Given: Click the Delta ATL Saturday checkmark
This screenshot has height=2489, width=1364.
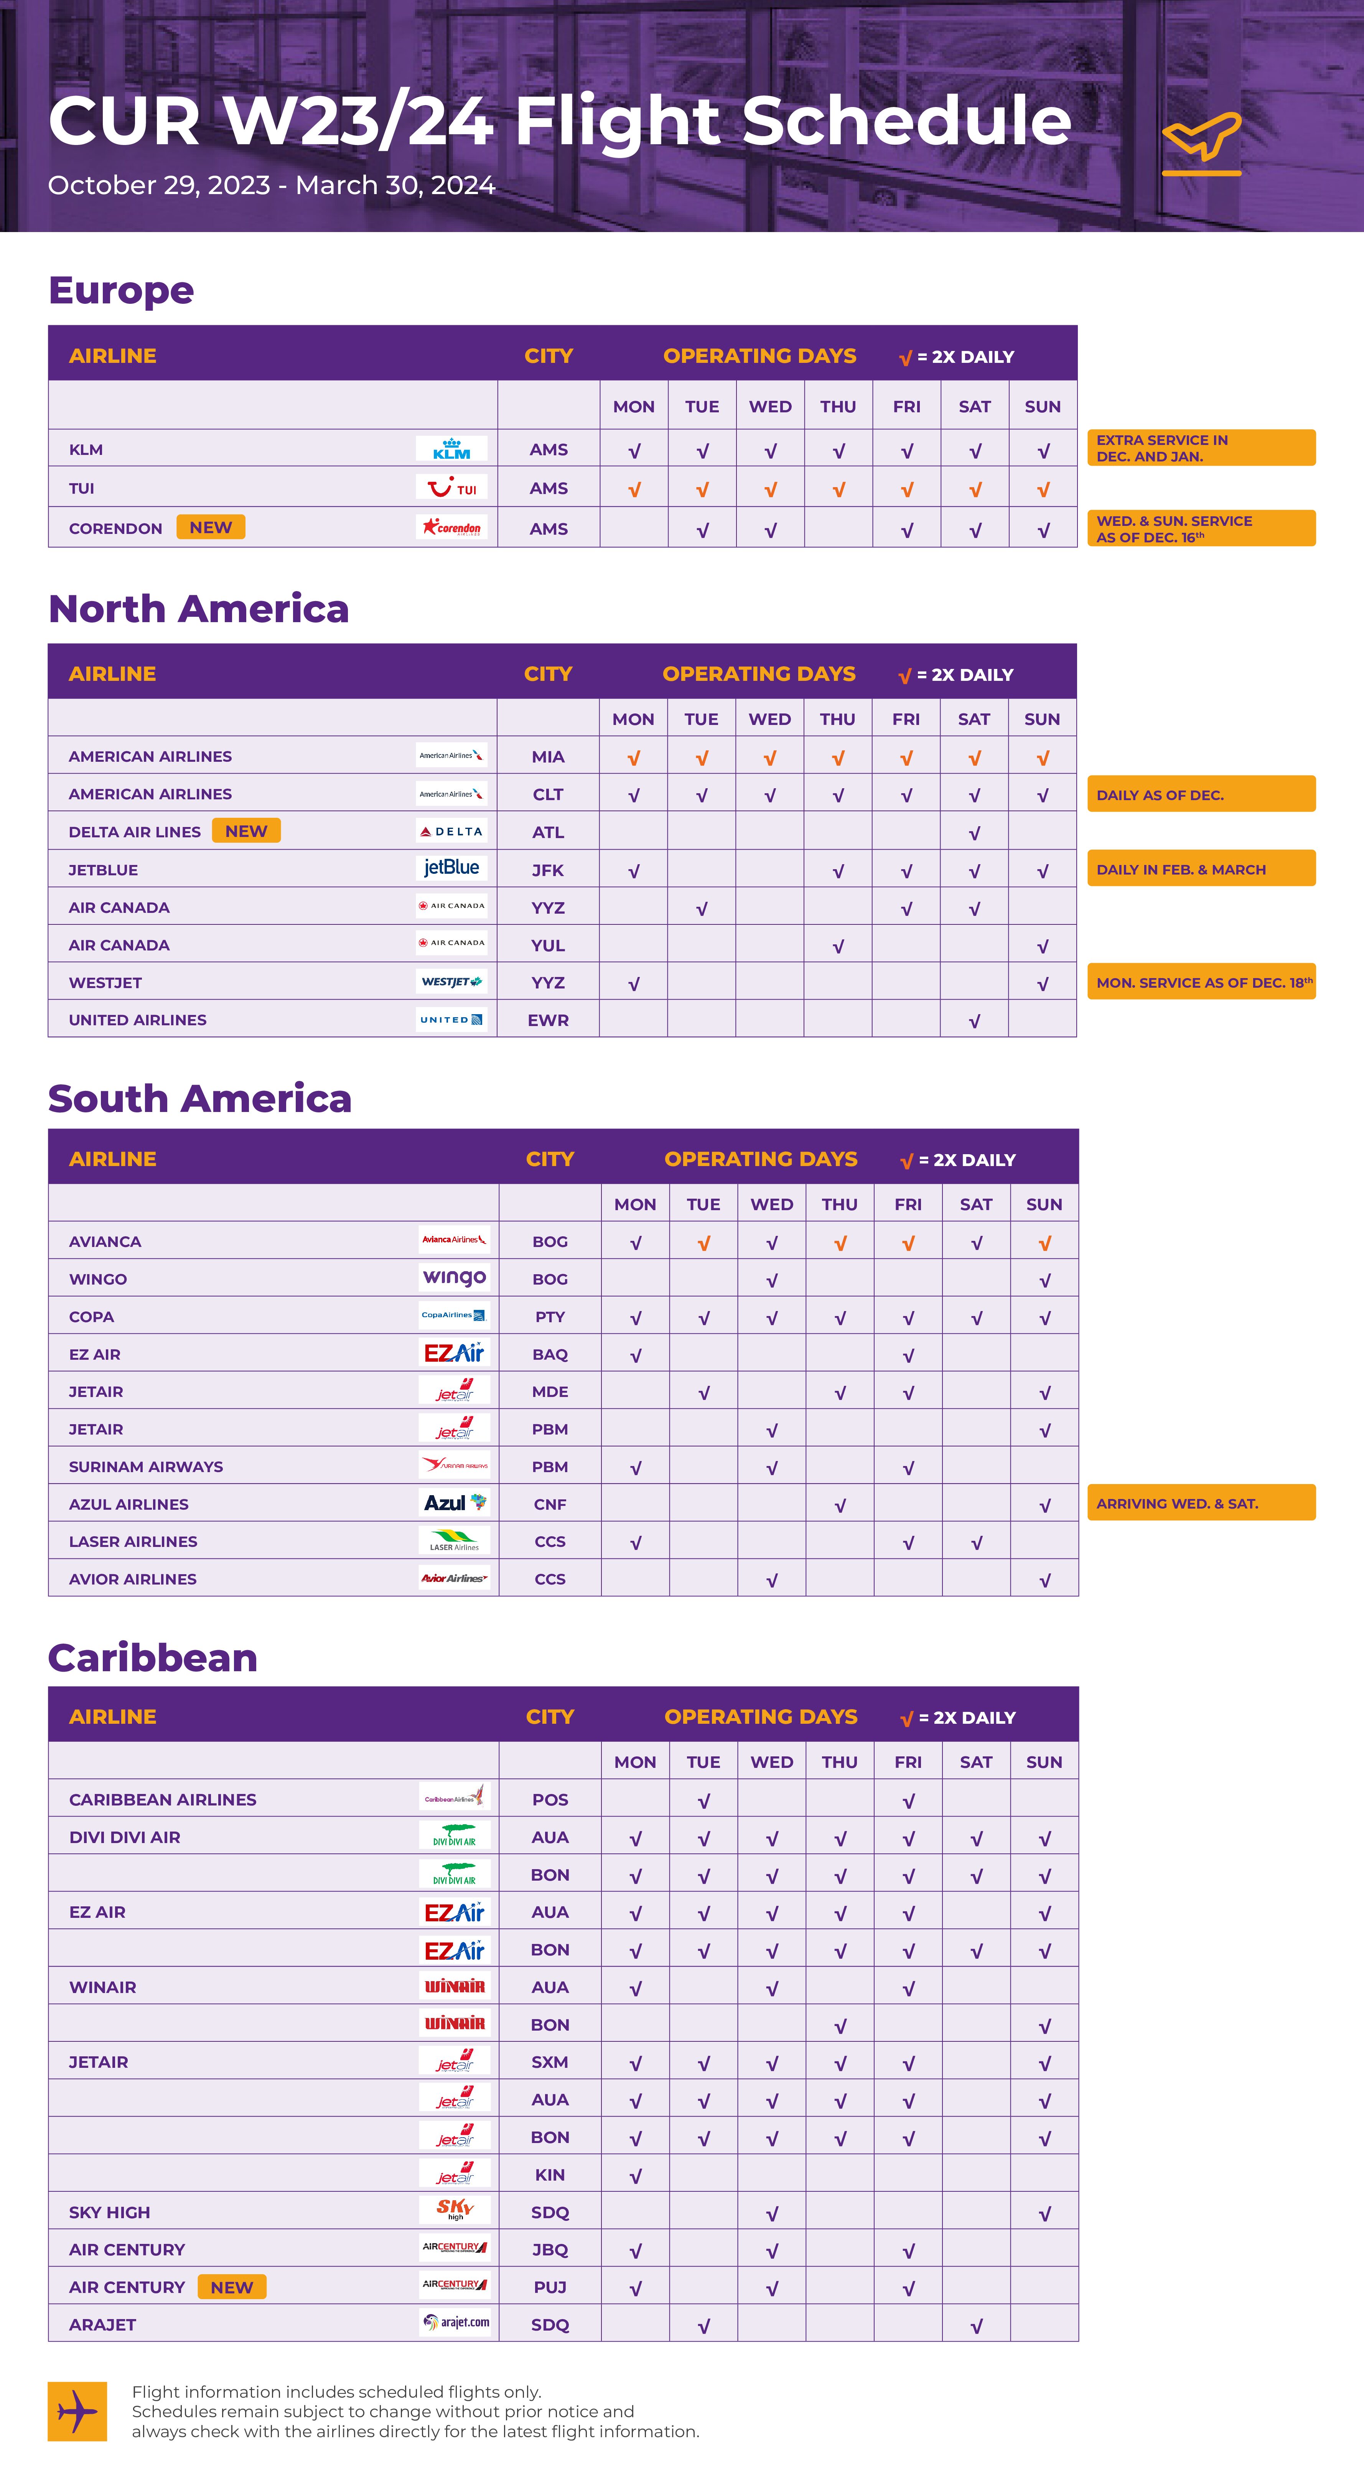Looking at the screenshot, I should (x=974, y=833).
